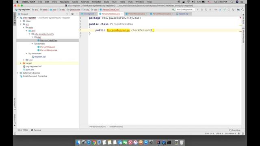Select Scratches and Consoles node
260x146 pixels.
[35, 76]
